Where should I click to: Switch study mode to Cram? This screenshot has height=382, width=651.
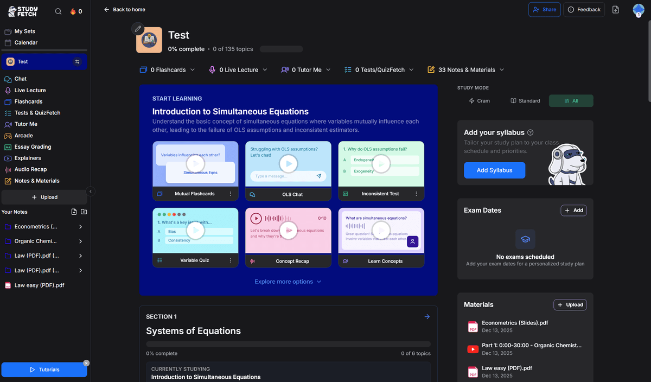(x=480, y=100)
